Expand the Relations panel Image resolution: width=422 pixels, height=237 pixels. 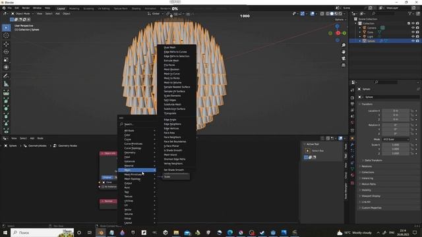coord(367,167)
